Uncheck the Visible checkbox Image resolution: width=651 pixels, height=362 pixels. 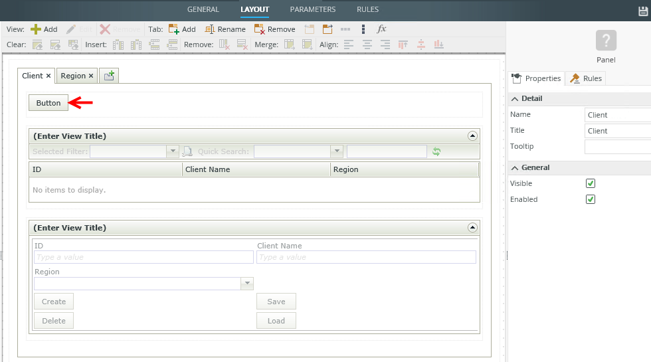pyautogui.click(x=591, y=183)
